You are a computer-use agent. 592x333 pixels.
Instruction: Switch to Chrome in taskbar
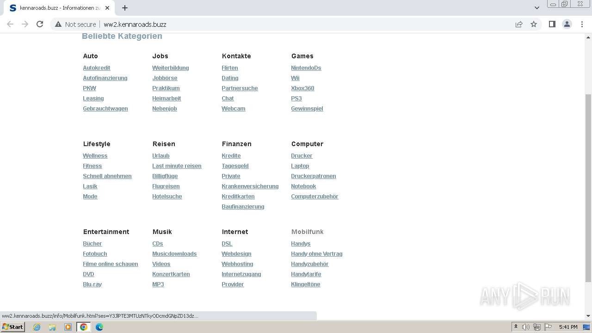point(84,327)
